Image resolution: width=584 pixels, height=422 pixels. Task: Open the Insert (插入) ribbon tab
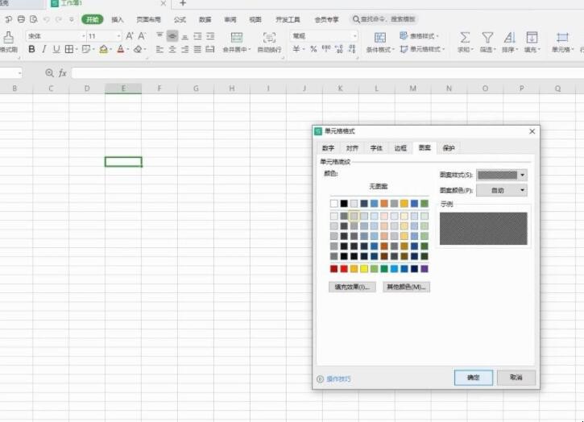pyautogui.click(x=118, y=19)
